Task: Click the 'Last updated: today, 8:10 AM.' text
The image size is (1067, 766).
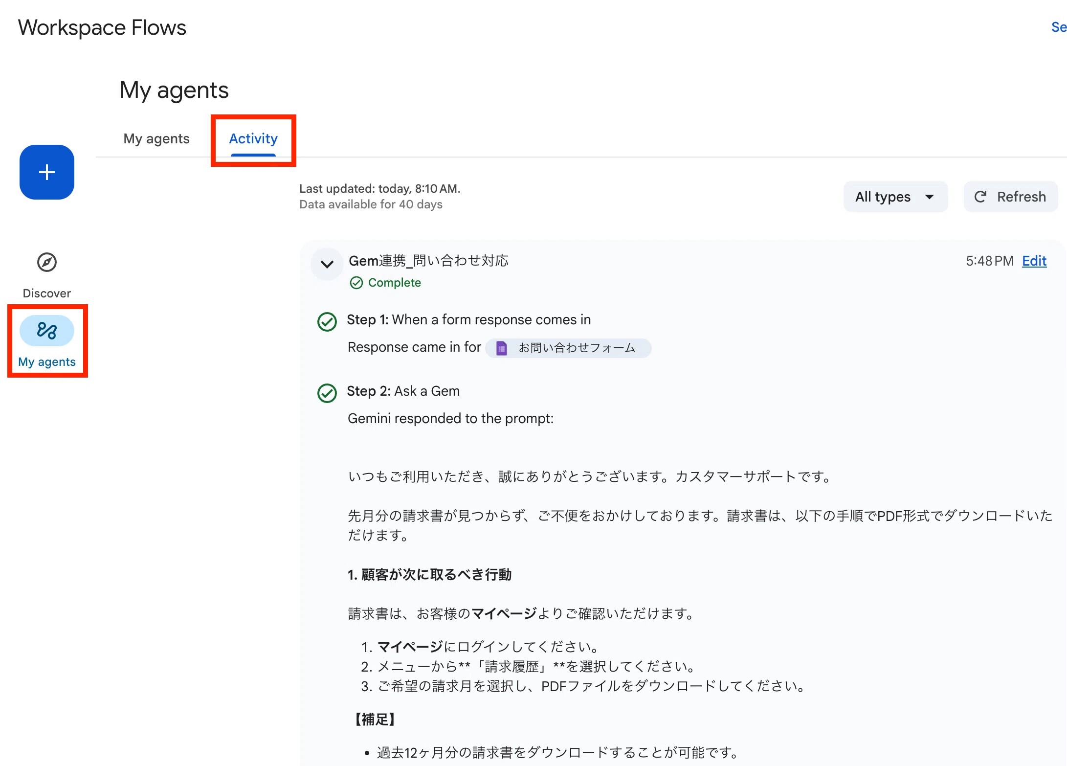Action: tap(380, 189)
